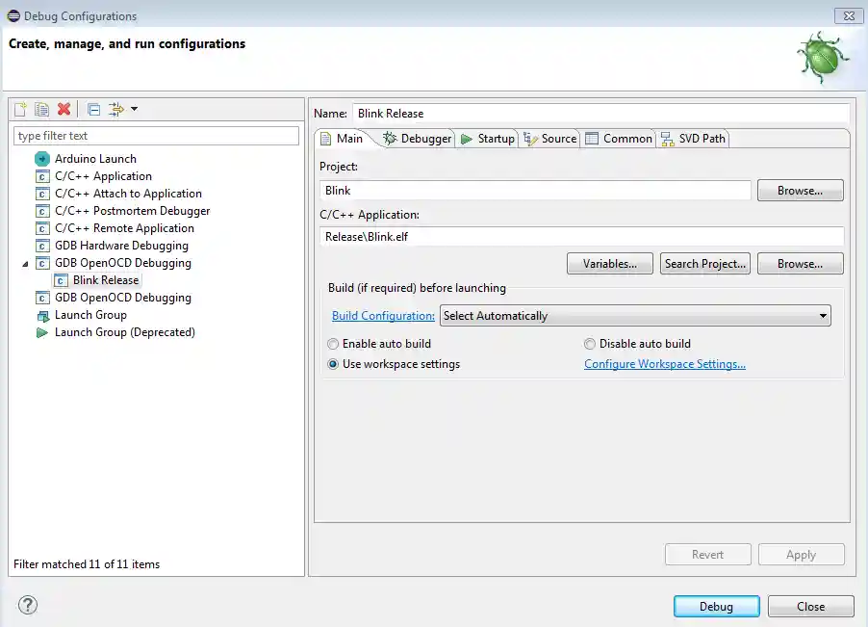Select Disable auto build option
Screen dimensions: 868x627
click(x=590, y=344)
